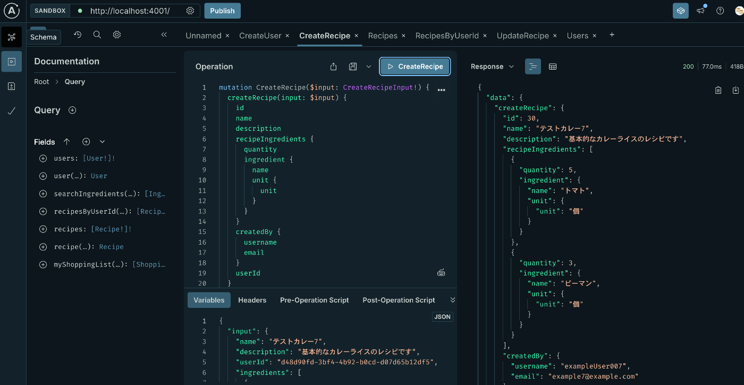Add the myShoppingList field to the operation
Viewport: 744px width, 385px height.
(43, 264)
